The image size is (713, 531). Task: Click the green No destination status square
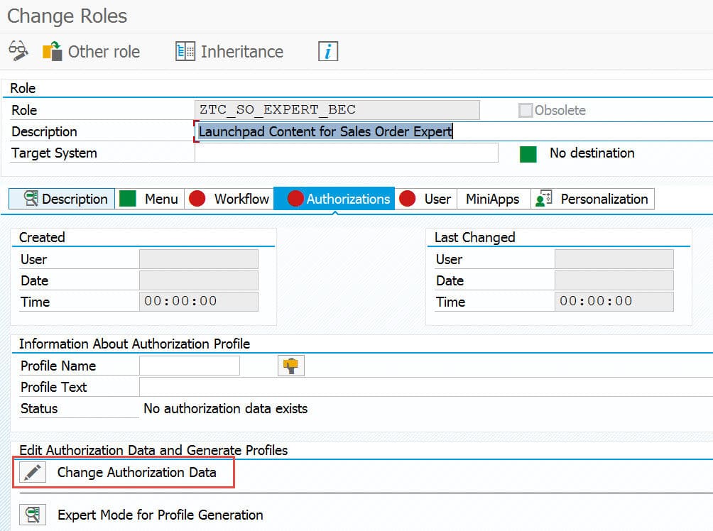(x=528, y=153)
